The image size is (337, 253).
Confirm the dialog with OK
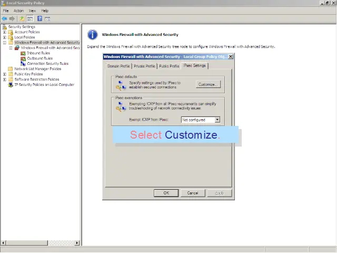pos(166,193)
